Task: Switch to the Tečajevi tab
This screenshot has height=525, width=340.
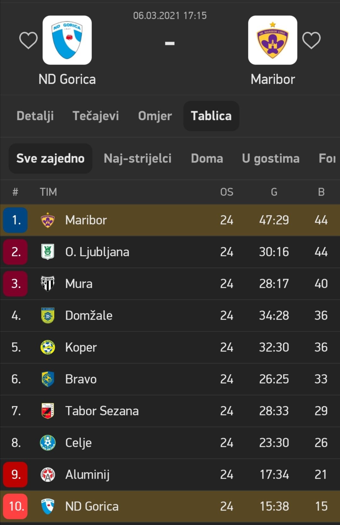Action: click(x=96, y=116)
